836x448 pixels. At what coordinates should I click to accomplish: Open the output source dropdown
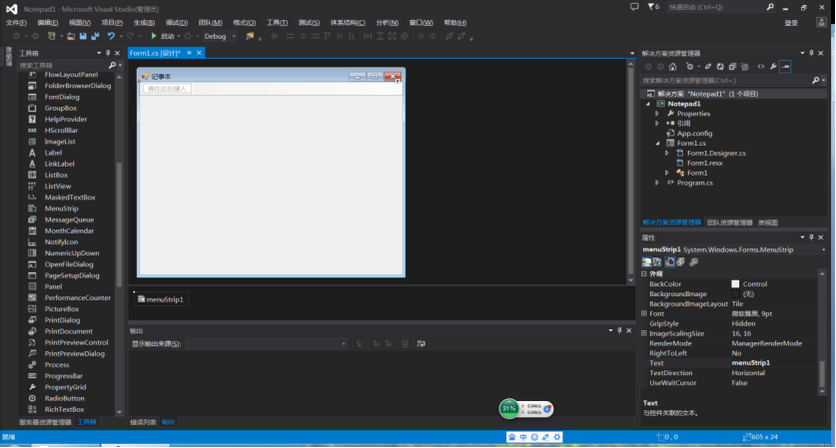point(344,344)
